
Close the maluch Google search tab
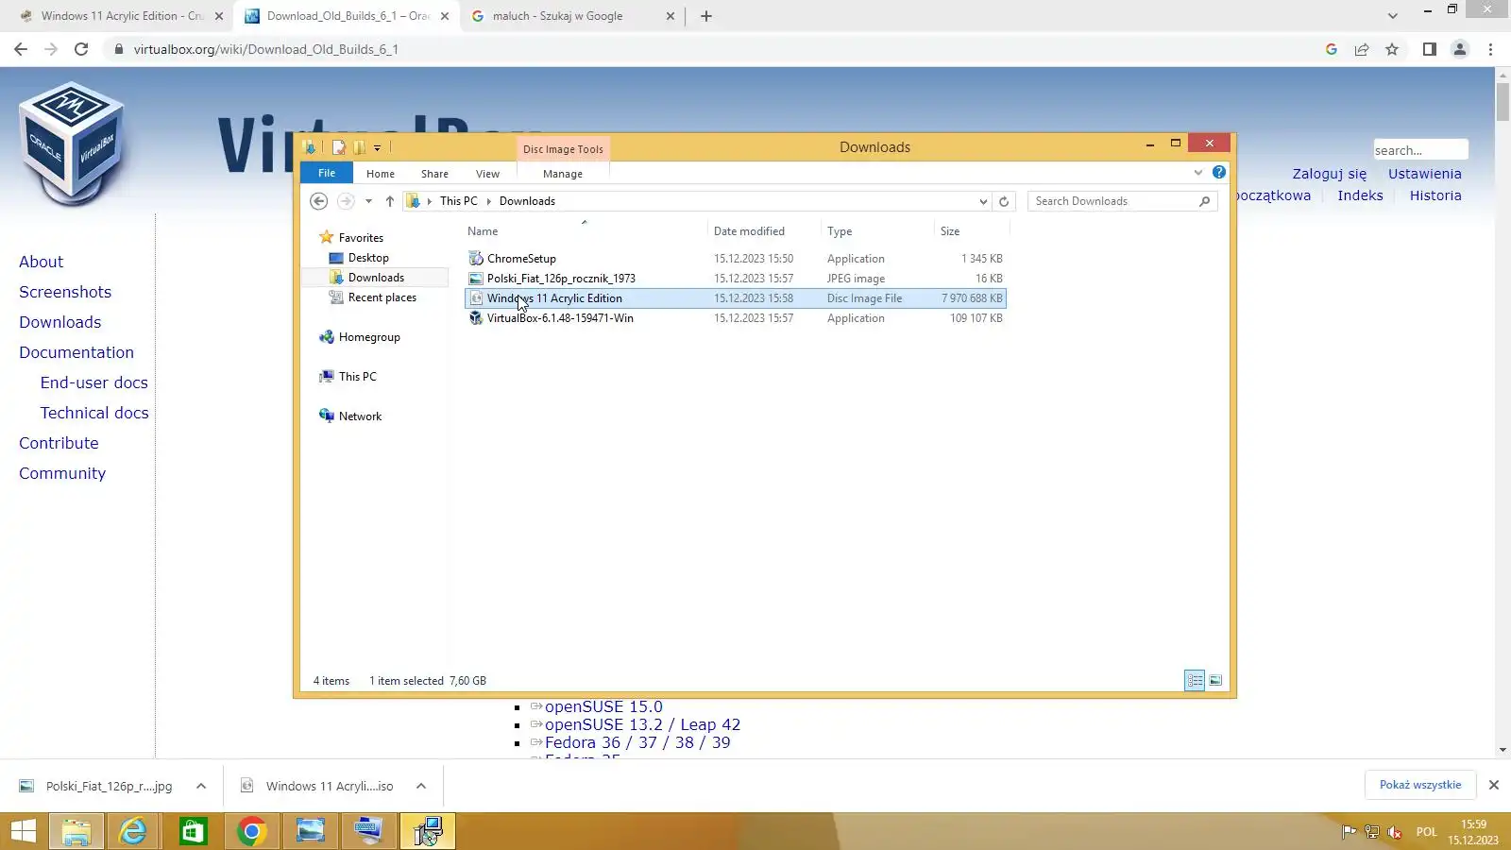pyautogui.click(x=671, y=16)
